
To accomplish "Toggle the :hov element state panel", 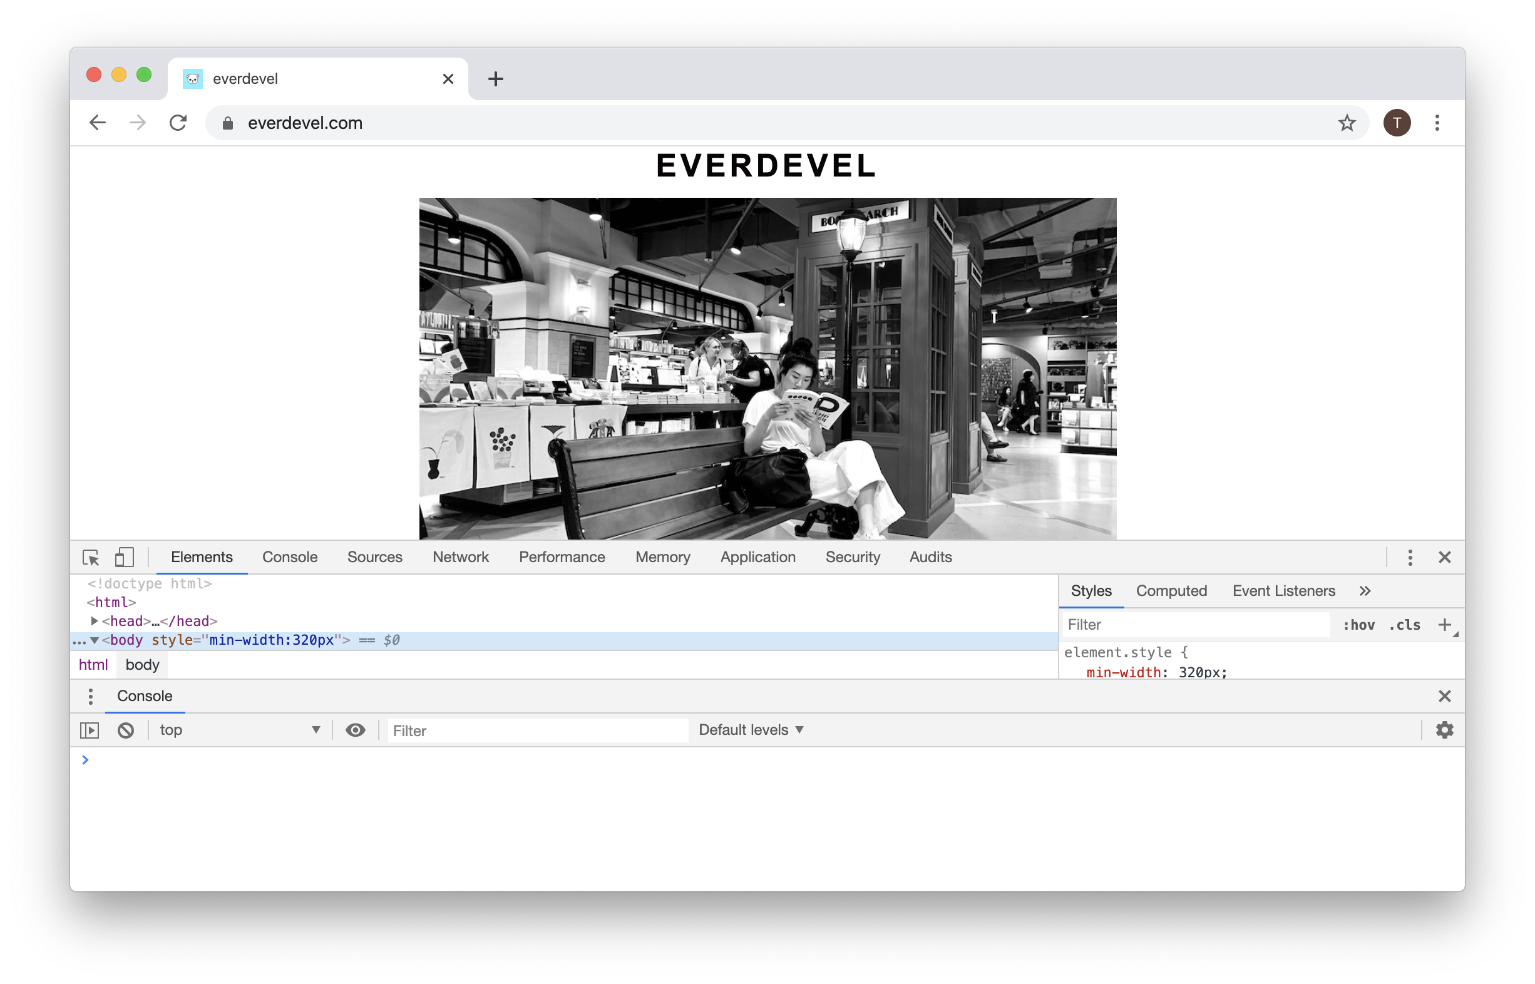I will [1358, 625].
